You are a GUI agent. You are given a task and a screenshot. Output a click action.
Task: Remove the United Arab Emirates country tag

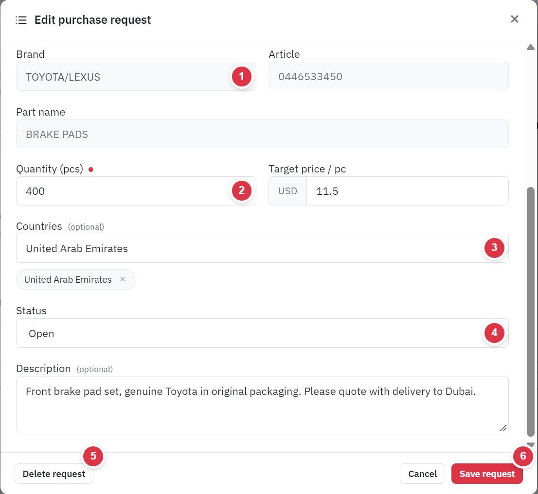click(x=123, y=279)
